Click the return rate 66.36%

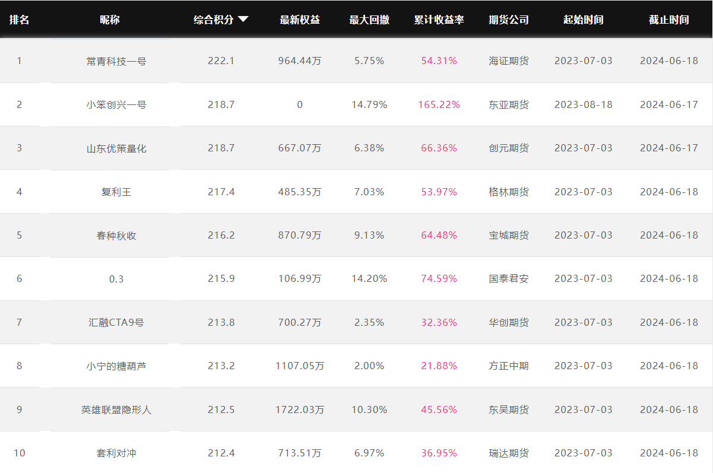pos(439,148)
